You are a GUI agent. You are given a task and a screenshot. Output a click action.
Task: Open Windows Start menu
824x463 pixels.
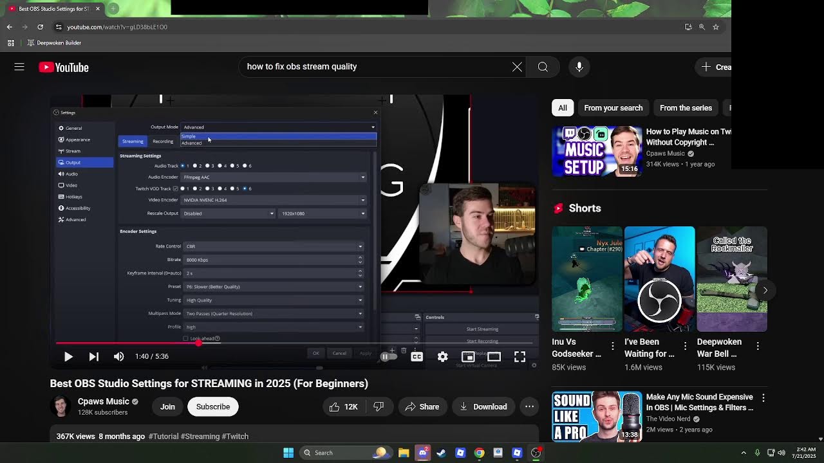point(288,453)
